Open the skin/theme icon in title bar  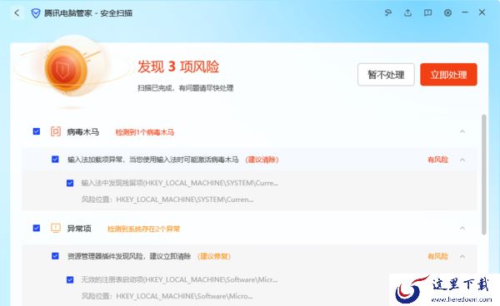[388, 12]
